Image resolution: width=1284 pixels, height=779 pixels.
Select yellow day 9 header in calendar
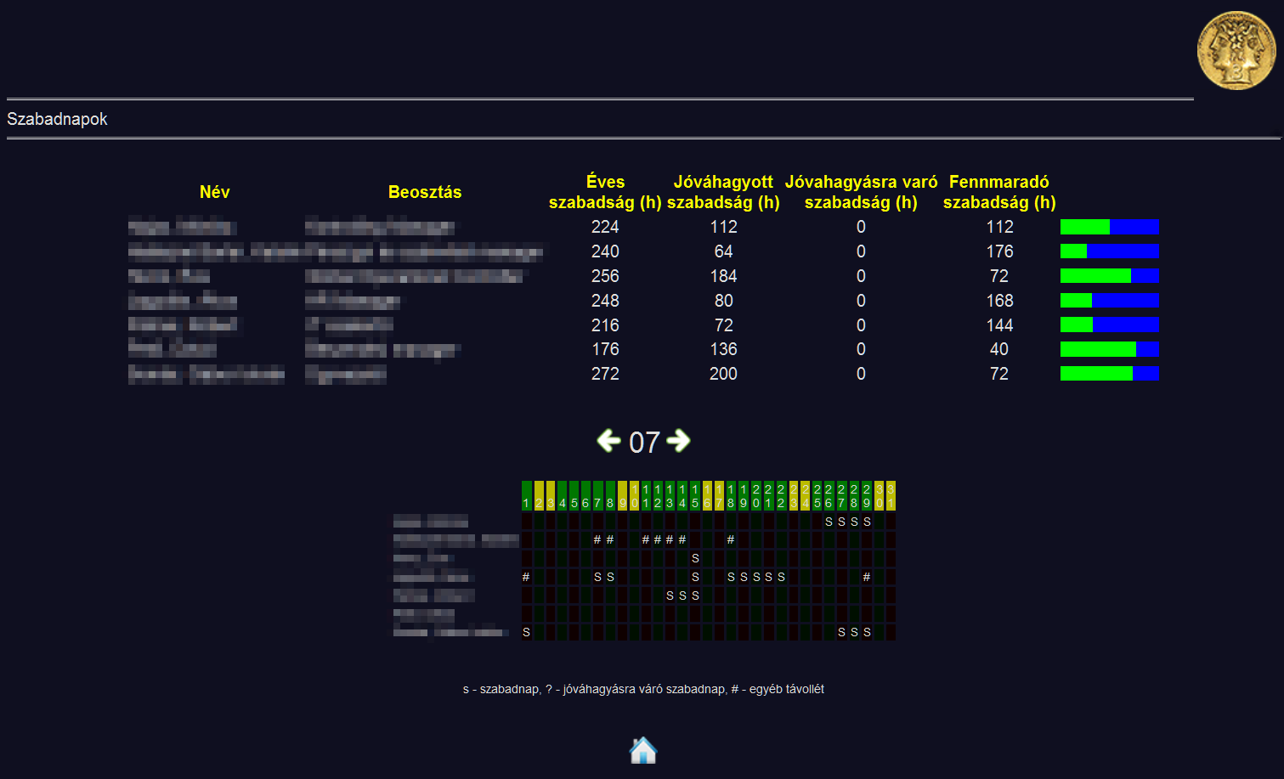pos(622,496)
